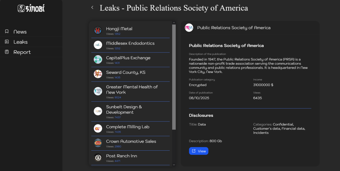The image size is (340, 171).
Task: Click the Seward County logo icon
Action: (98, 74)
